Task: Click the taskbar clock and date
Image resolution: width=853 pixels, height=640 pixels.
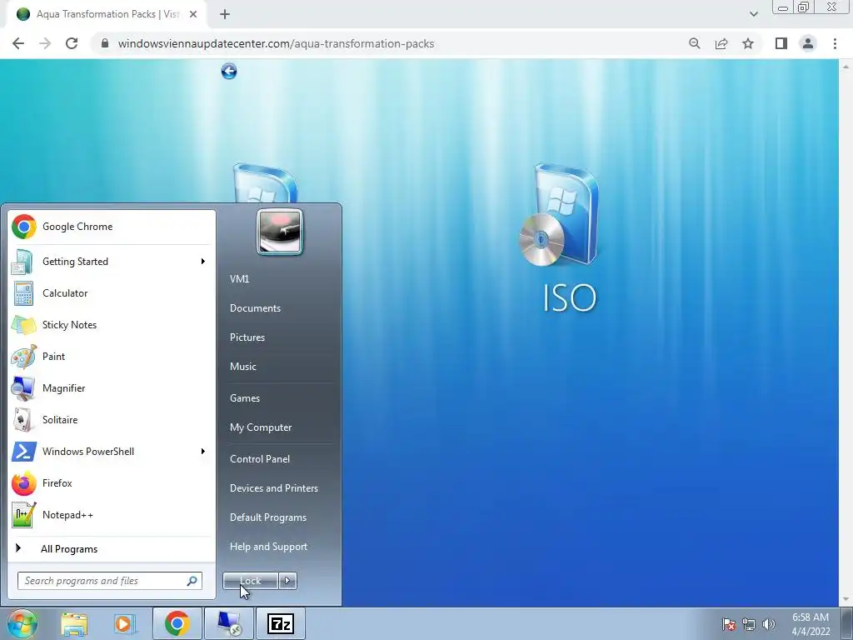Action: (811, 624)
